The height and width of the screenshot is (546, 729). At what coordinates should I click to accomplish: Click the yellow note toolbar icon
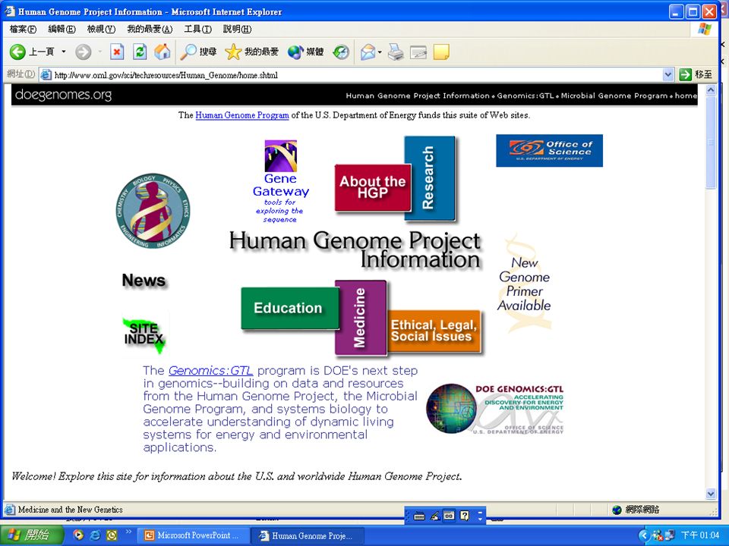coord(441,52)
